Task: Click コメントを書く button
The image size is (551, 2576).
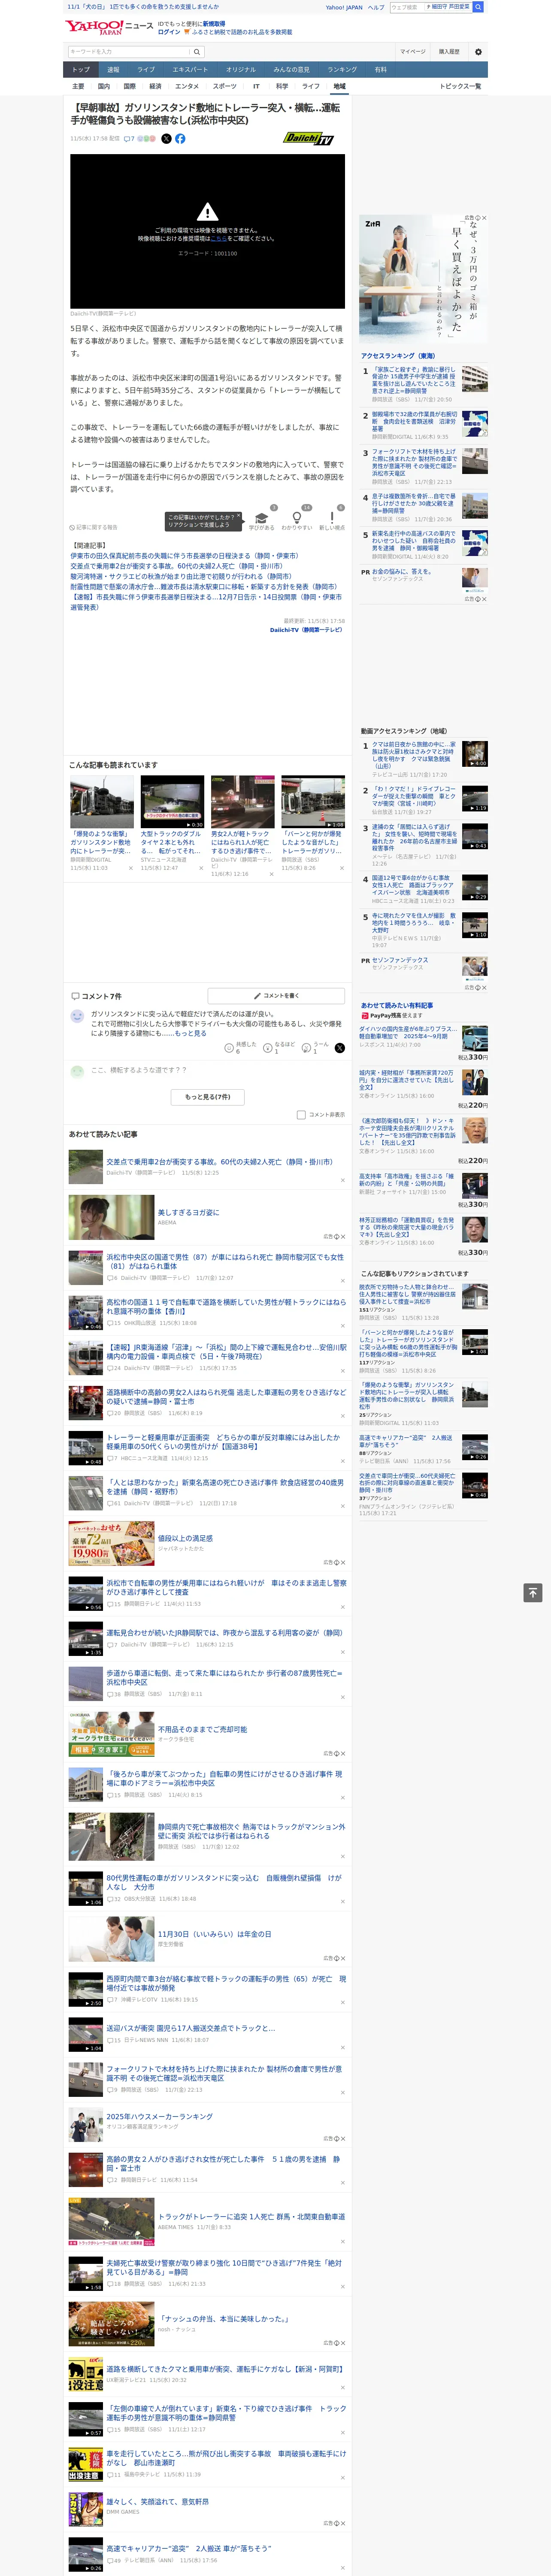Action: pos(276,996)
